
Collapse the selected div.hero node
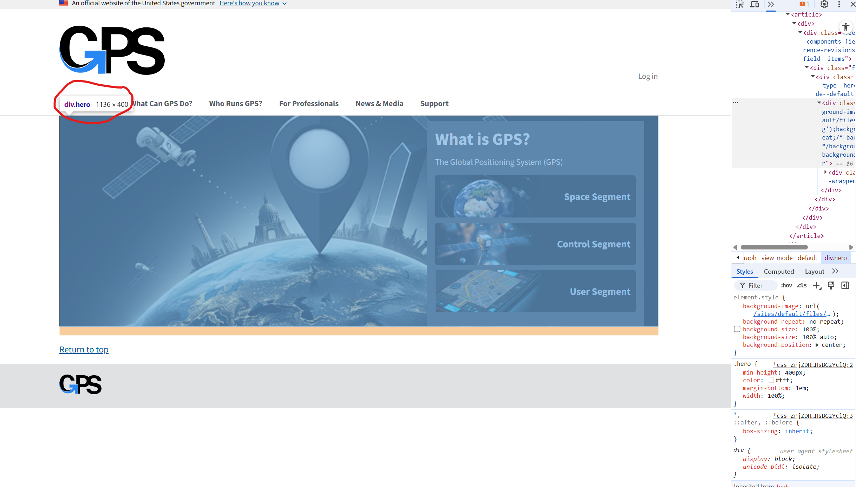click(819, 103)
